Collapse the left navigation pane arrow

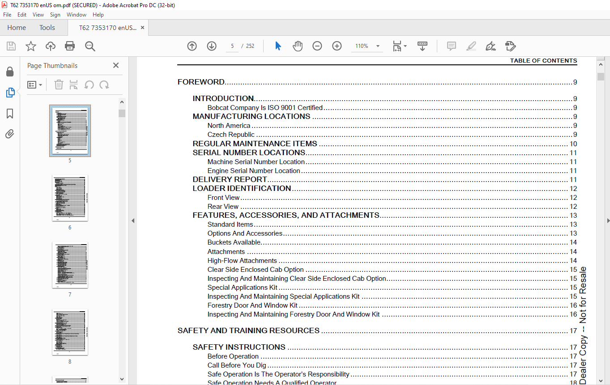[132, 220]
